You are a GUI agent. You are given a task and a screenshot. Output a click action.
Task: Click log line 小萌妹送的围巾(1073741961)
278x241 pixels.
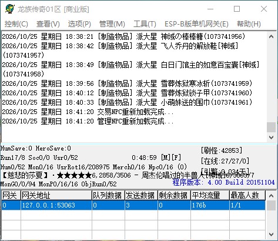127,102
